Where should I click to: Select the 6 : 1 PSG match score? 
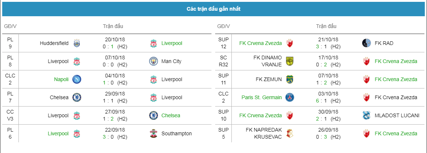322,101
